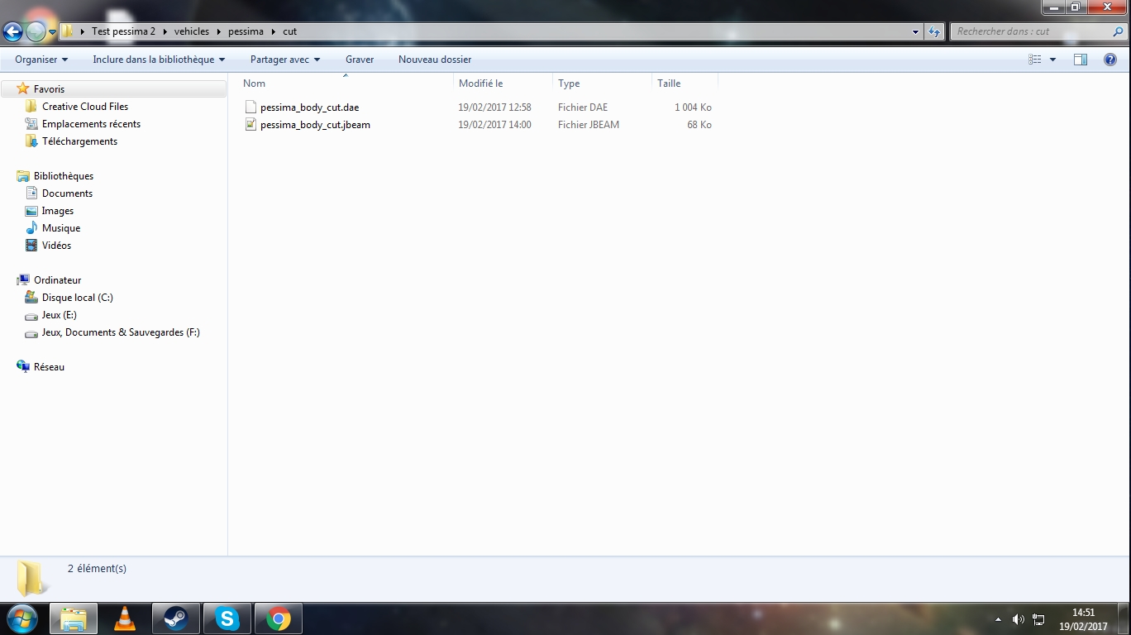Open the Images library

click(x=58, y=211)
